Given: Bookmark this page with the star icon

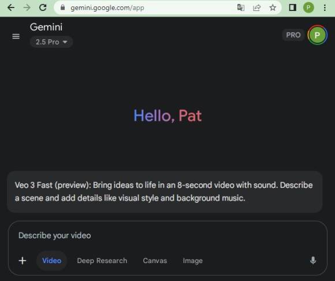Looking at the screenshot, I should pos(273,8).
